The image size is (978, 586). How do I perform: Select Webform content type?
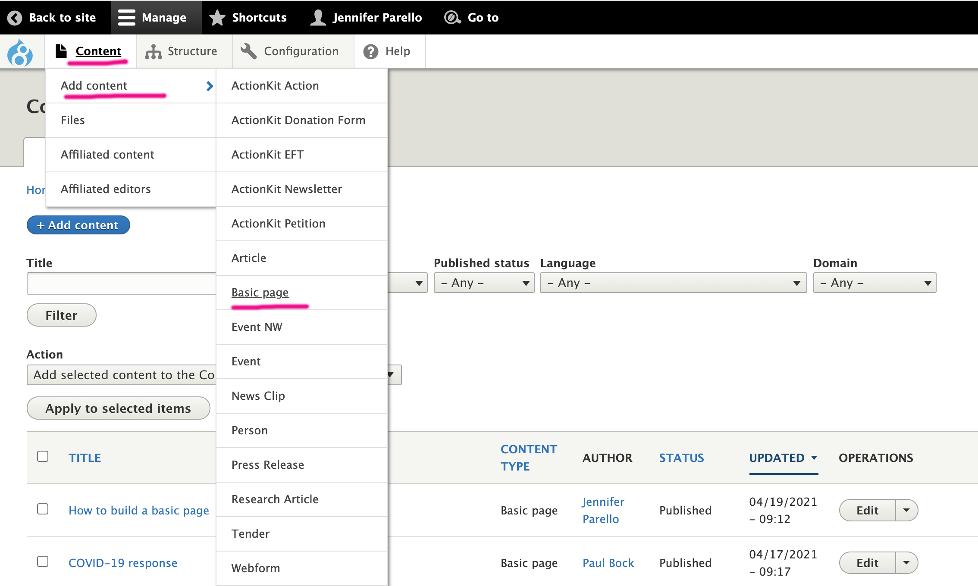301,568
